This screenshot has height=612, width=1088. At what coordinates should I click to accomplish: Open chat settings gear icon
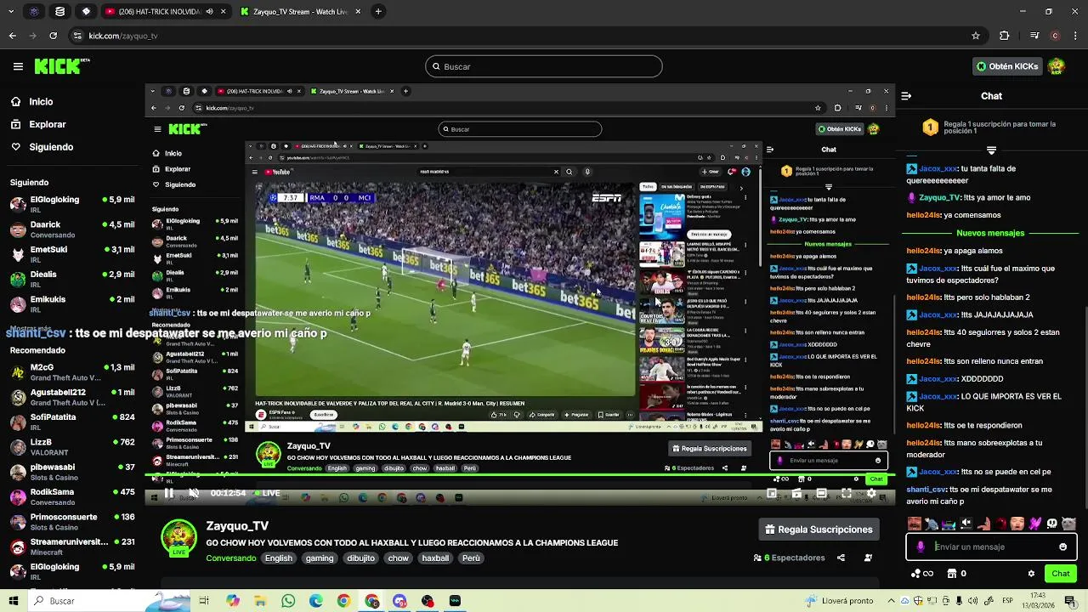pyautogui.click(x=1031, y=574)
